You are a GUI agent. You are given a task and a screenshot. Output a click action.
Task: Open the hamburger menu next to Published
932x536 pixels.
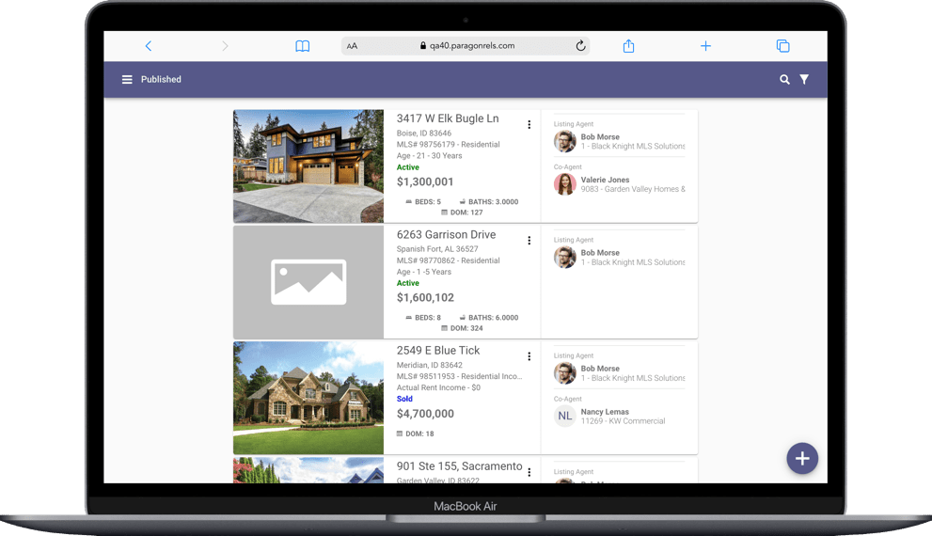[127, 80]
